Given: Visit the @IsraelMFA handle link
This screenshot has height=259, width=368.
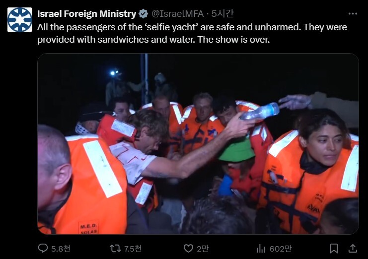Looking at the screenshot, I should [178, 14].
